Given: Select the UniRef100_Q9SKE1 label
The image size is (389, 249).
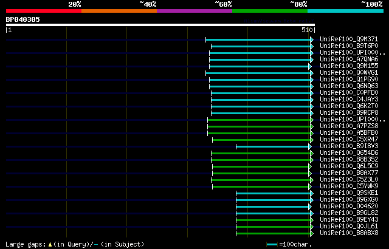Looking at the screenshot, I should tap(349, 193).
